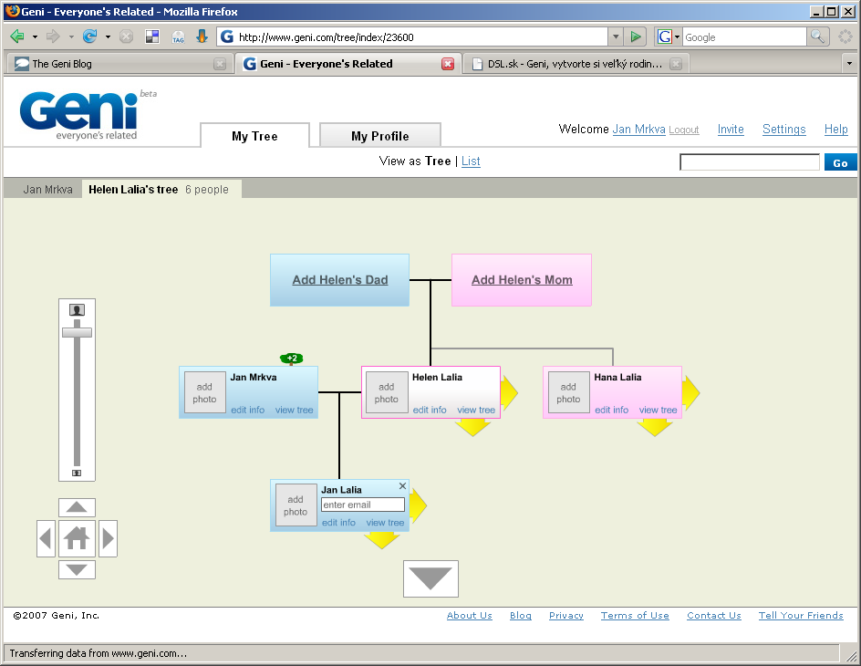
Task: Click zoom-out small icon below slider
Action: (77, 473)
